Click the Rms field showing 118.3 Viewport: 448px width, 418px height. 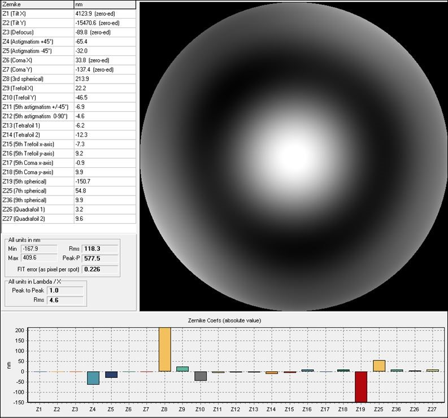(101, 249)
